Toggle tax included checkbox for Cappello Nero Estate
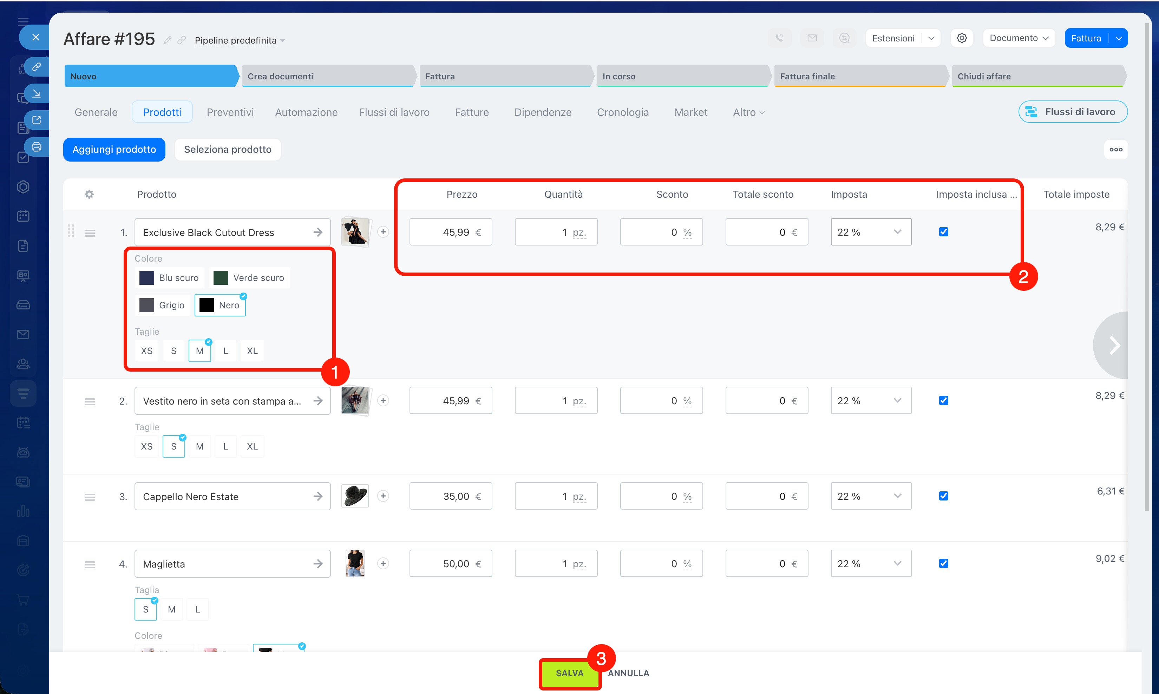The height and width of the screenshot is (694, 1159). coord(943,496)
